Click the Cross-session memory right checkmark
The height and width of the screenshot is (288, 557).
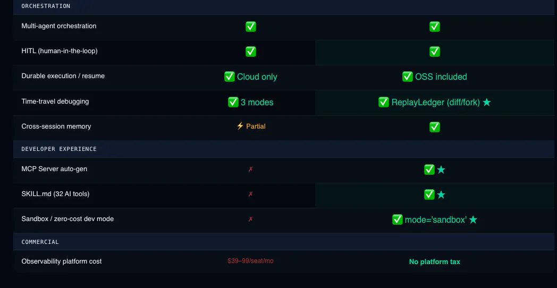tap(435, 127)
